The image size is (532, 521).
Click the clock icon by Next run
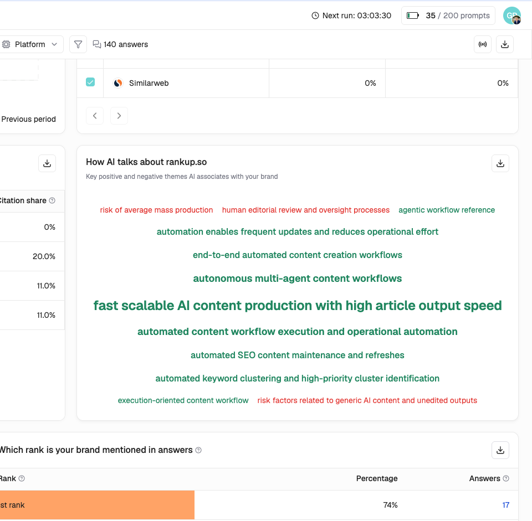[x=315, y=16]
